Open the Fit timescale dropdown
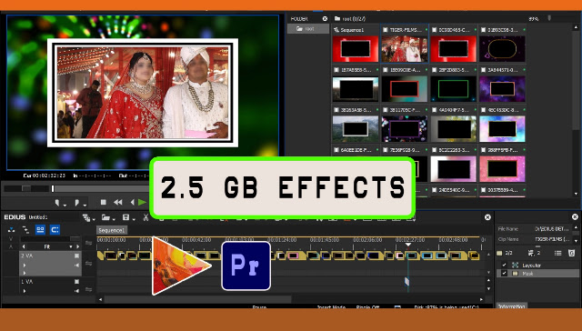The width and height of the screenshot is (582, 331). pyautogui.click(x=71, y=246)
